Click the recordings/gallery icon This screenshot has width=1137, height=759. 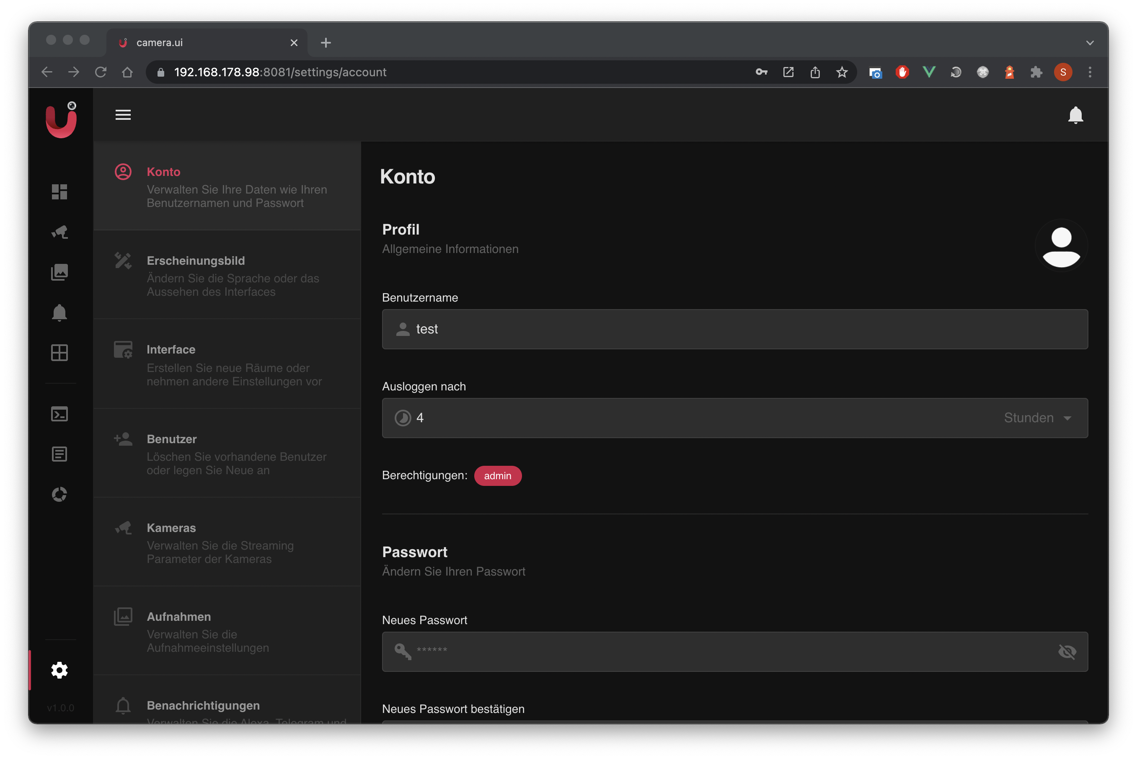click(x=59, y=272)
